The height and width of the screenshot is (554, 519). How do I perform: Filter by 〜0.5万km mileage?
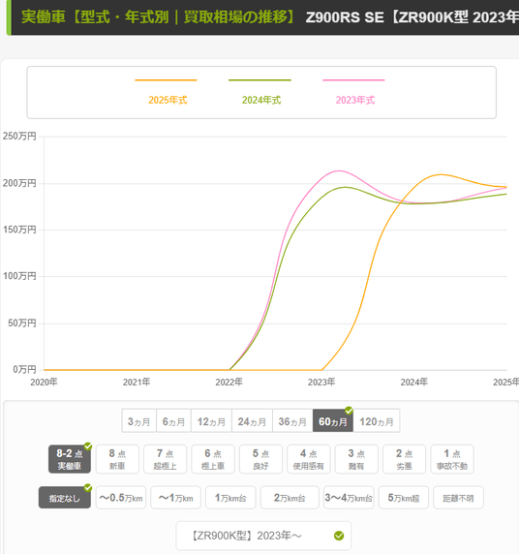(121, 498)
